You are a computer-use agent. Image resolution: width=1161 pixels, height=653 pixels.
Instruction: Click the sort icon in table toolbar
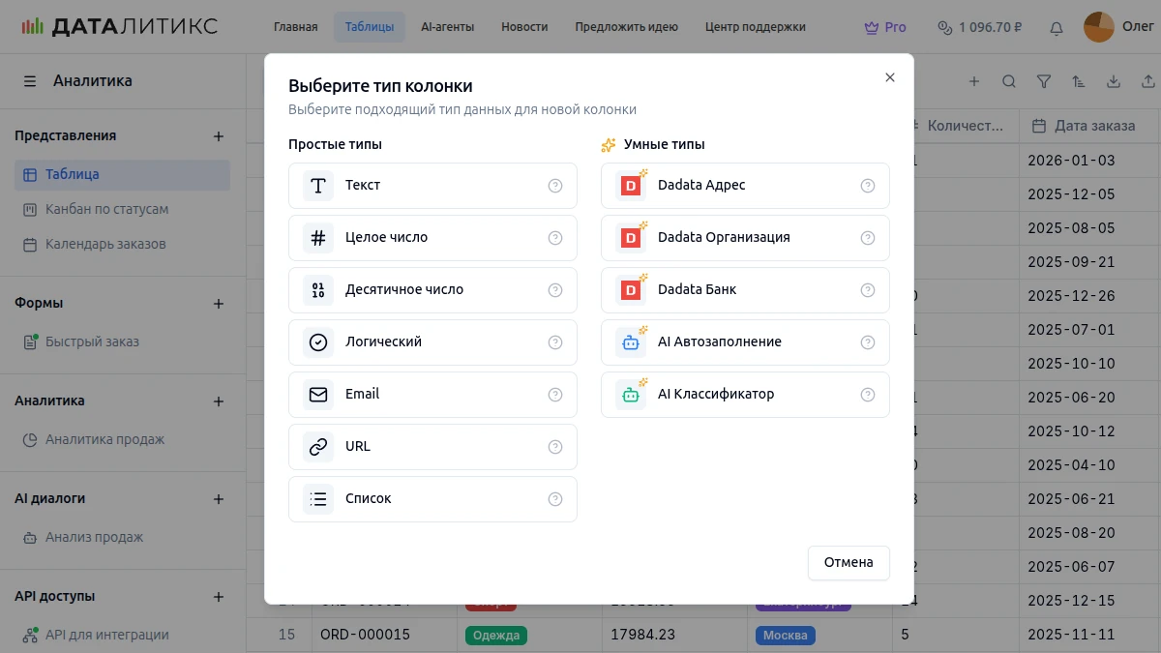(1079, 82)
